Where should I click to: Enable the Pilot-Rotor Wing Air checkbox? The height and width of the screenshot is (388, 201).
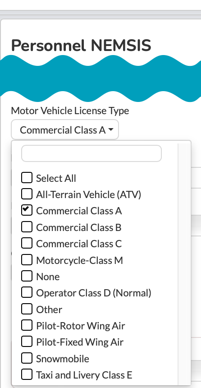click(x=27, y=325)
